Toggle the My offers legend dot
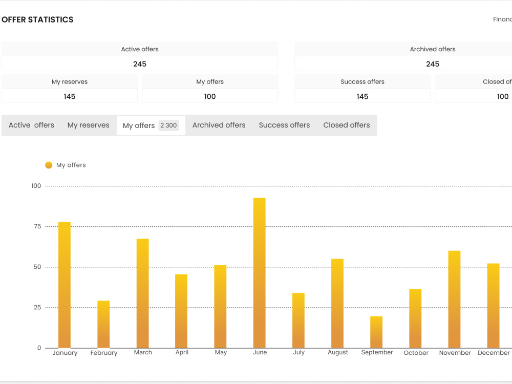 click(49, 165)
